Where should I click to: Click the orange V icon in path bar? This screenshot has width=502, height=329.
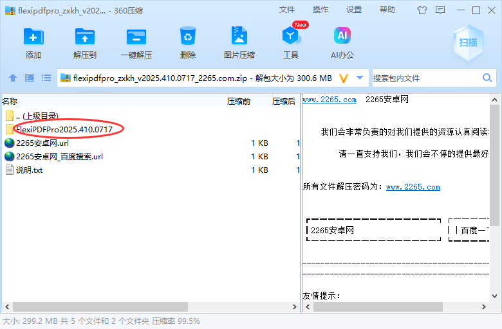[344, 78]
